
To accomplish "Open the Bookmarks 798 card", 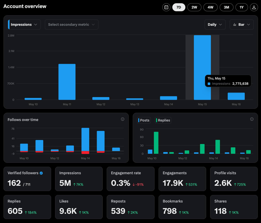I will coord(182,207).
